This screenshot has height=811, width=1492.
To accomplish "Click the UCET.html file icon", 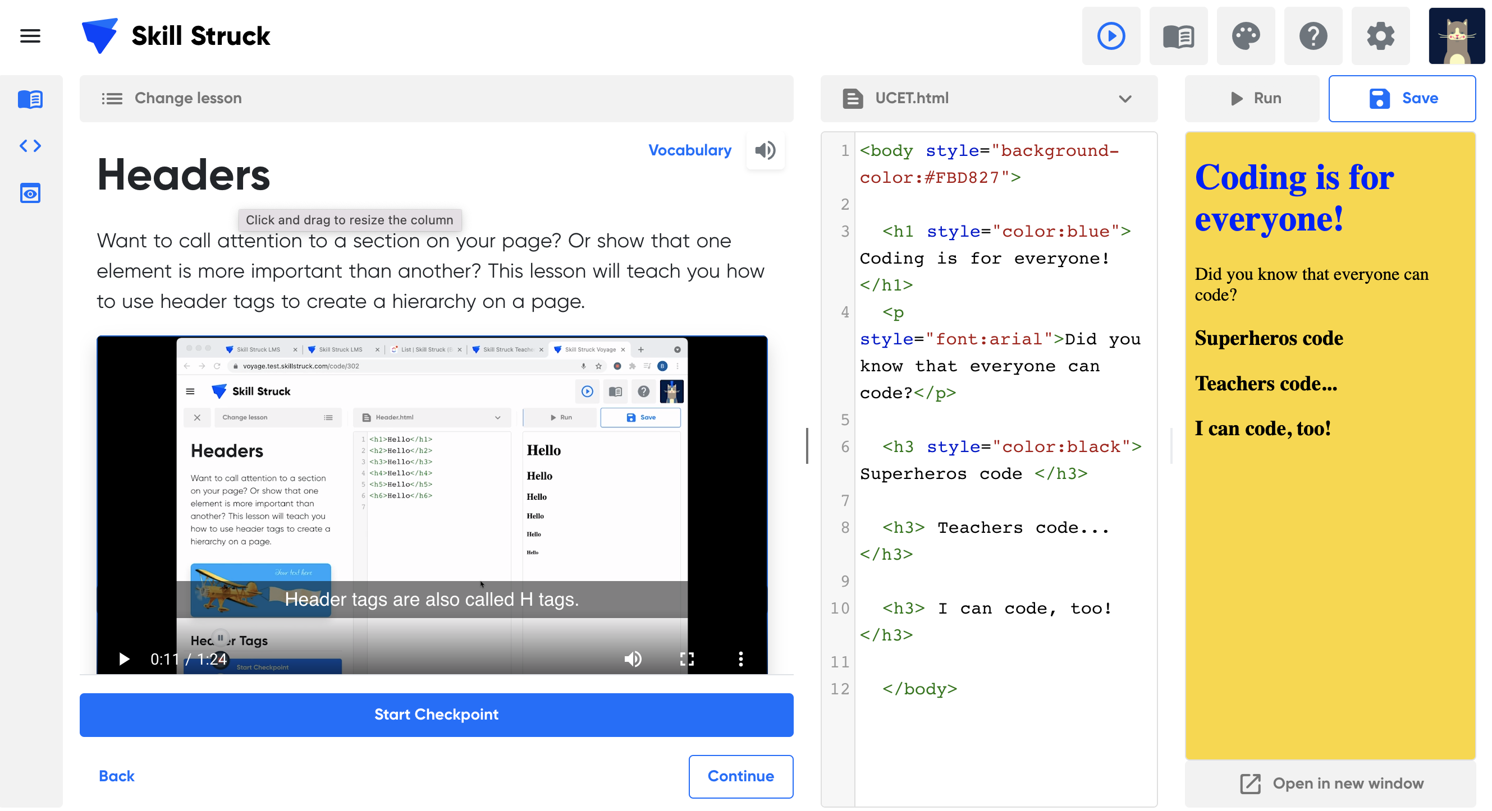I will (852, 98).
